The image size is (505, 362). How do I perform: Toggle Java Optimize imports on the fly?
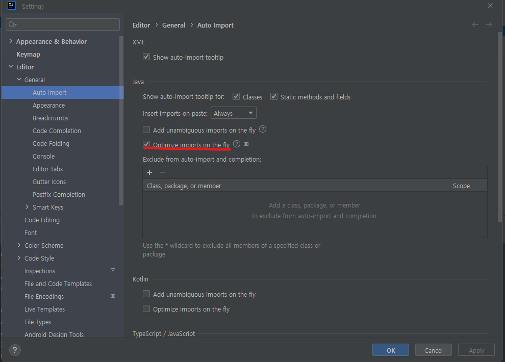pyautogui.click(x=146, y=144)
